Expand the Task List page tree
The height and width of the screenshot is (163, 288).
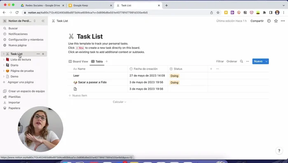click(x=4, y=54)
